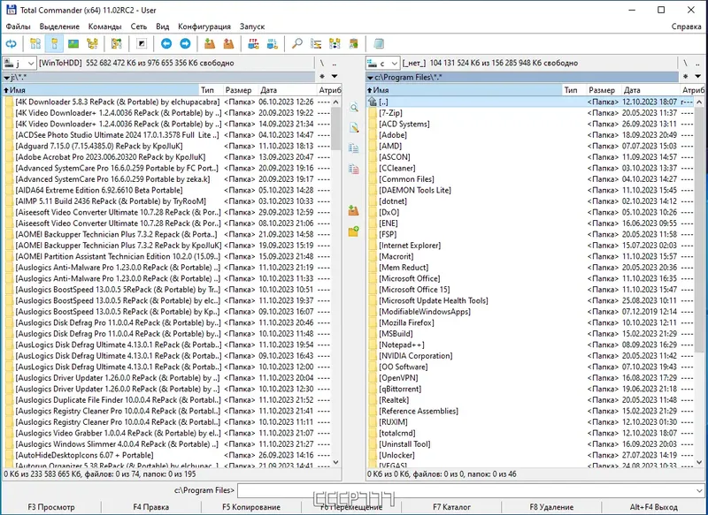Open the right panel directory hotlist asterisk
Screen dimensions: 708x515
click(685, 77)
